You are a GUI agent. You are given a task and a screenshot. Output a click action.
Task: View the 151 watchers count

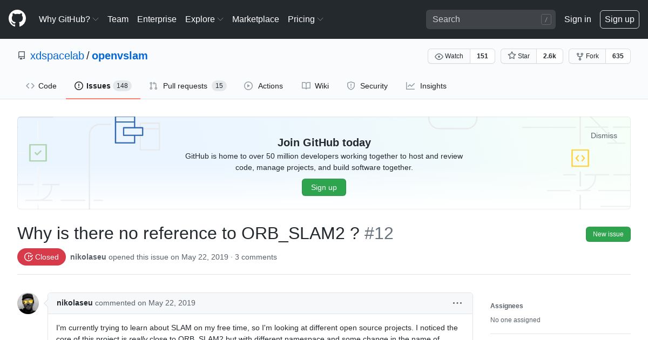pyautogui.click(x=482, y=56)
